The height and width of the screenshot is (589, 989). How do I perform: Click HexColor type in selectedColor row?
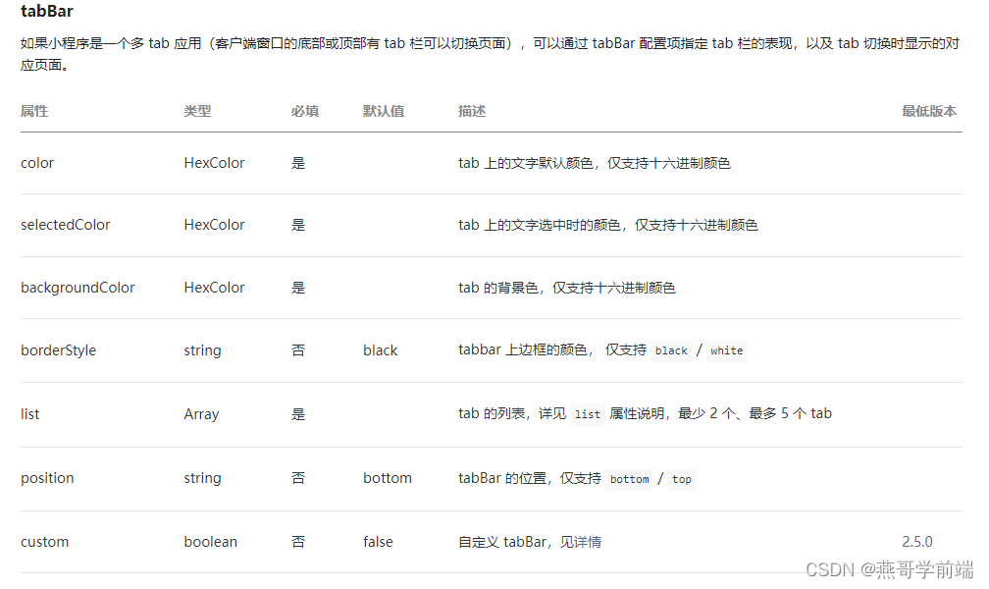215,225
